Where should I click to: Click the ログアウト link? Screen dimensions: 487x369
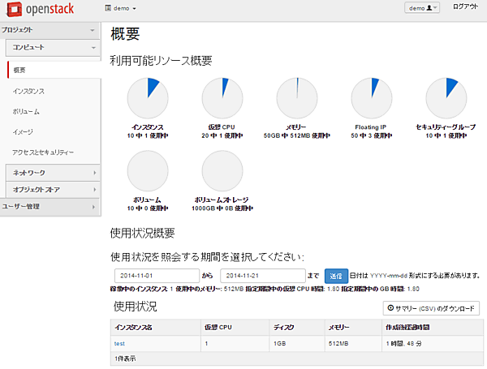pos(465,6)
